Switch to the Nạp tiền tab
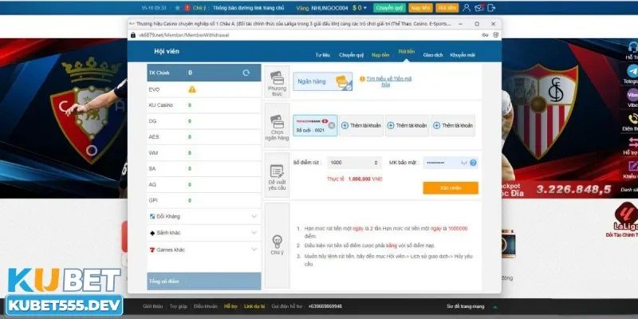The height and width of the screenshot is (319, 638). coord(380,55)
